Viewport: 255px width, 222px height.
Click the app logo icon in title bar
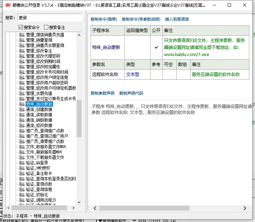[8, 5]
